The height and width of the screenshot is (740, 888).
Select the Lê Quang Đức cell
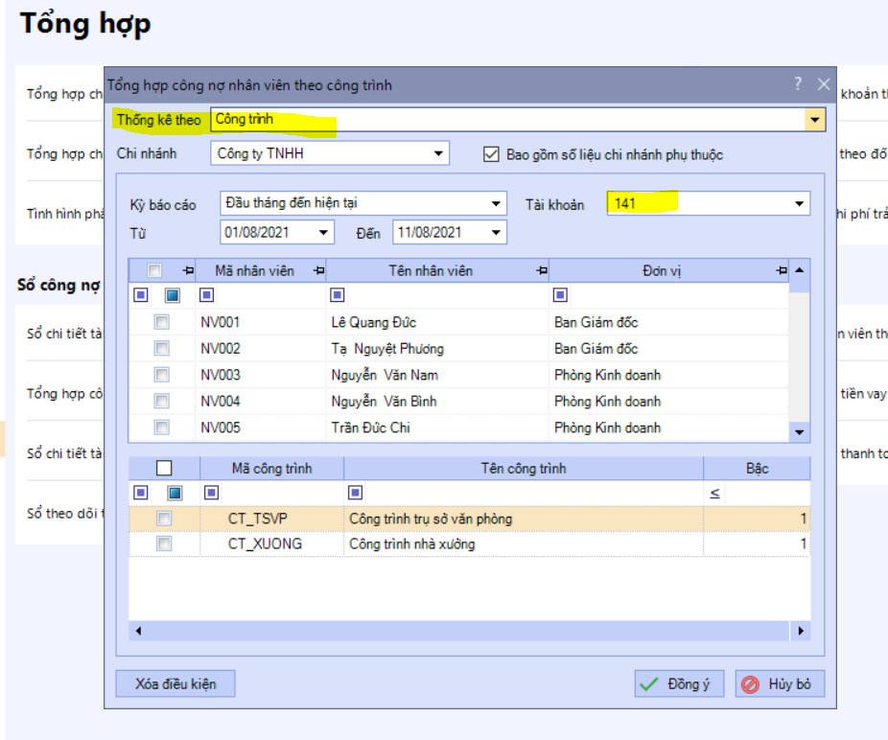[436, 322]
